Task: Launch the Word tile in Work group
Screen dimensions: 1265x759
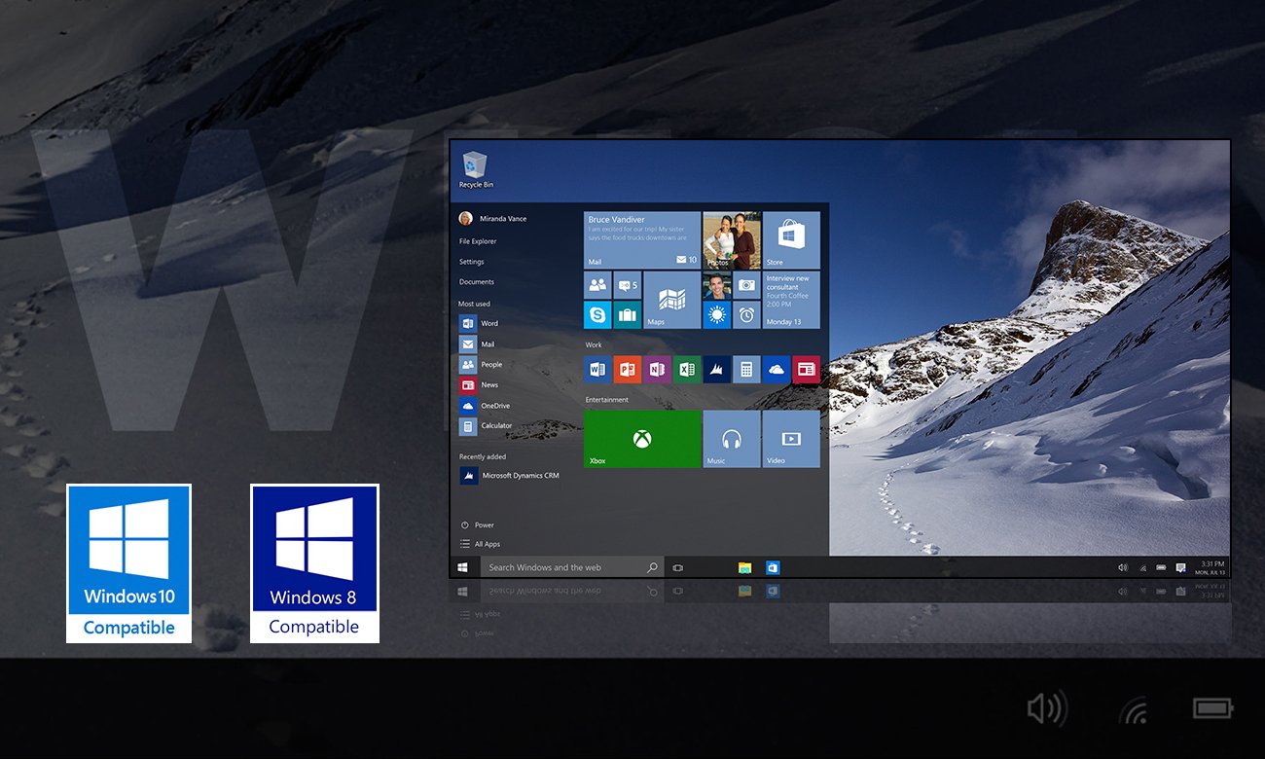Action: [x=597, y=369]
